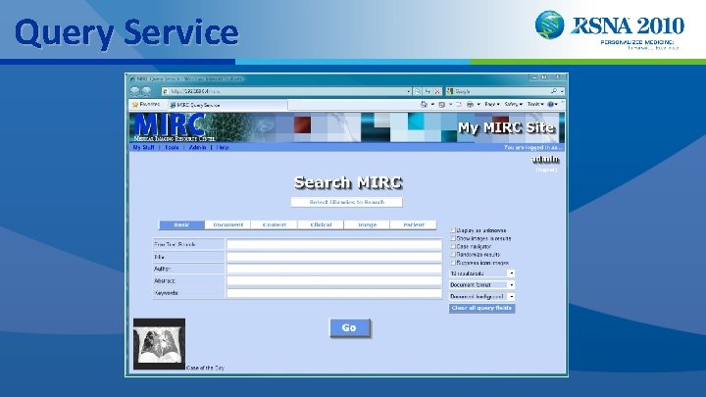Screen dimensions: 706x397
Task: Click the browser Forward arrow button
Action: point(146,91)
